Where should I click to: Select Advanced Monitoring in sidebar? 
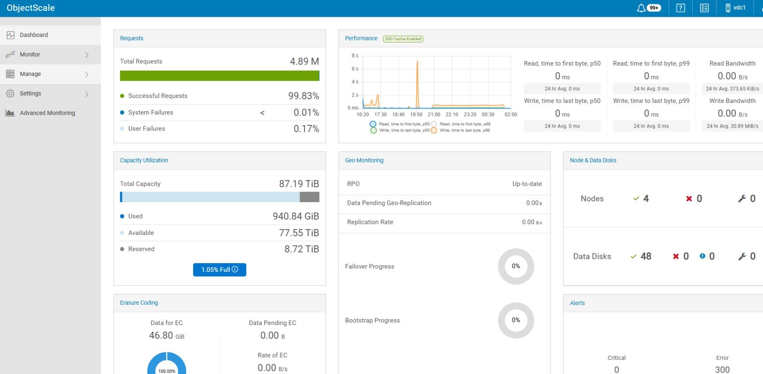(47, 113)
